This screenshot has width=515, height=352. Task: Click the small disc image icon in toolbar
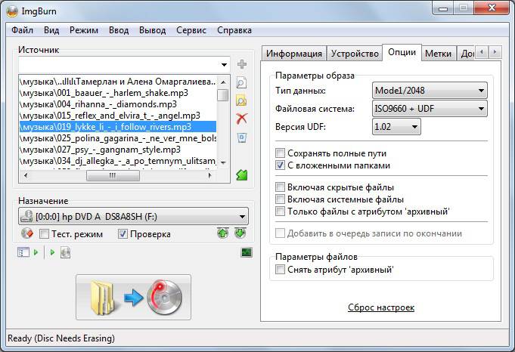pyautogui.click(x=65, y=252)
